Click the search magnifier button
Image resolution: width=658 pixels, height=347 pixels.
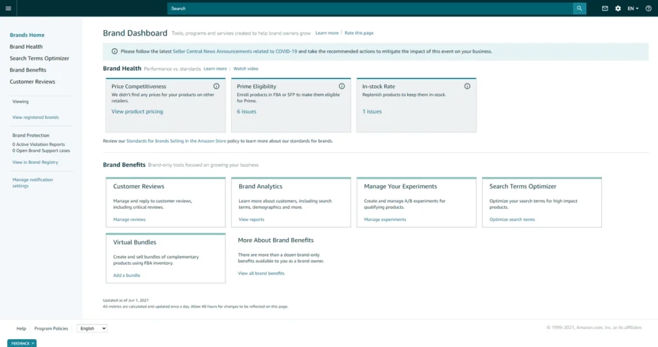pyautogui.click(x=580, y=8)
